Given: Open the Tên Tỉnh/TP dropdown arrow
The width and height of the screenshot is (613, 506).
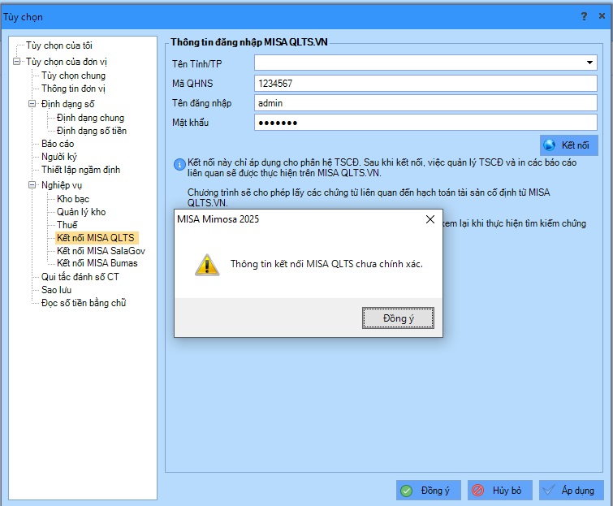Looking at the screenshot, I should pyautogui.click(x=589, y=63).
